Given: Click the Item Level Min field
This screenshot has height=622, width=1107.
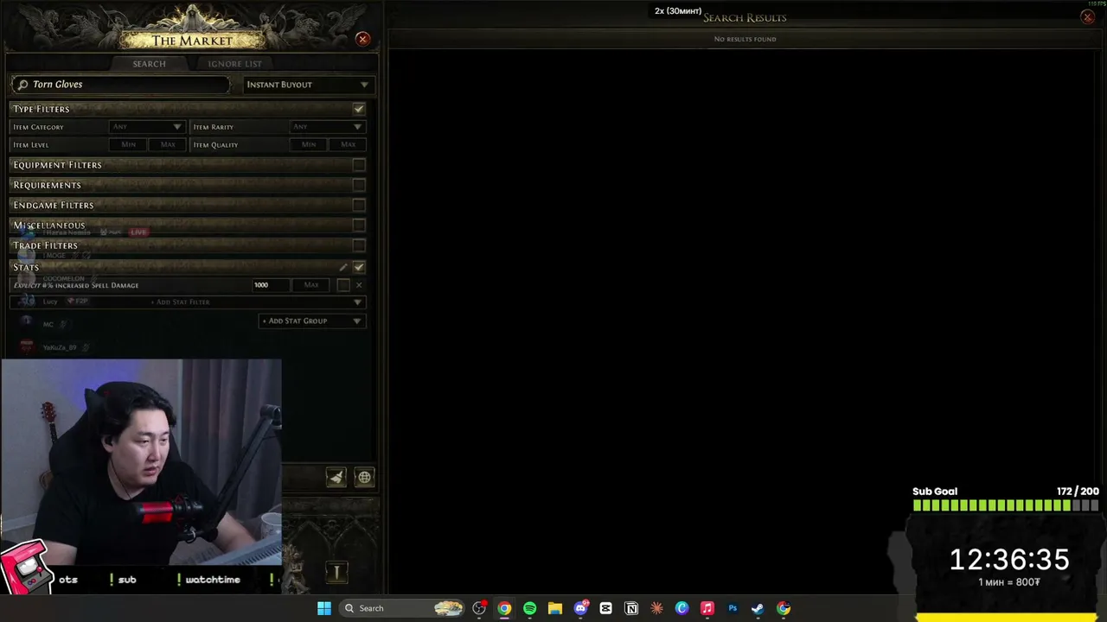Looking at the screenshot, I should click(129, 145).
